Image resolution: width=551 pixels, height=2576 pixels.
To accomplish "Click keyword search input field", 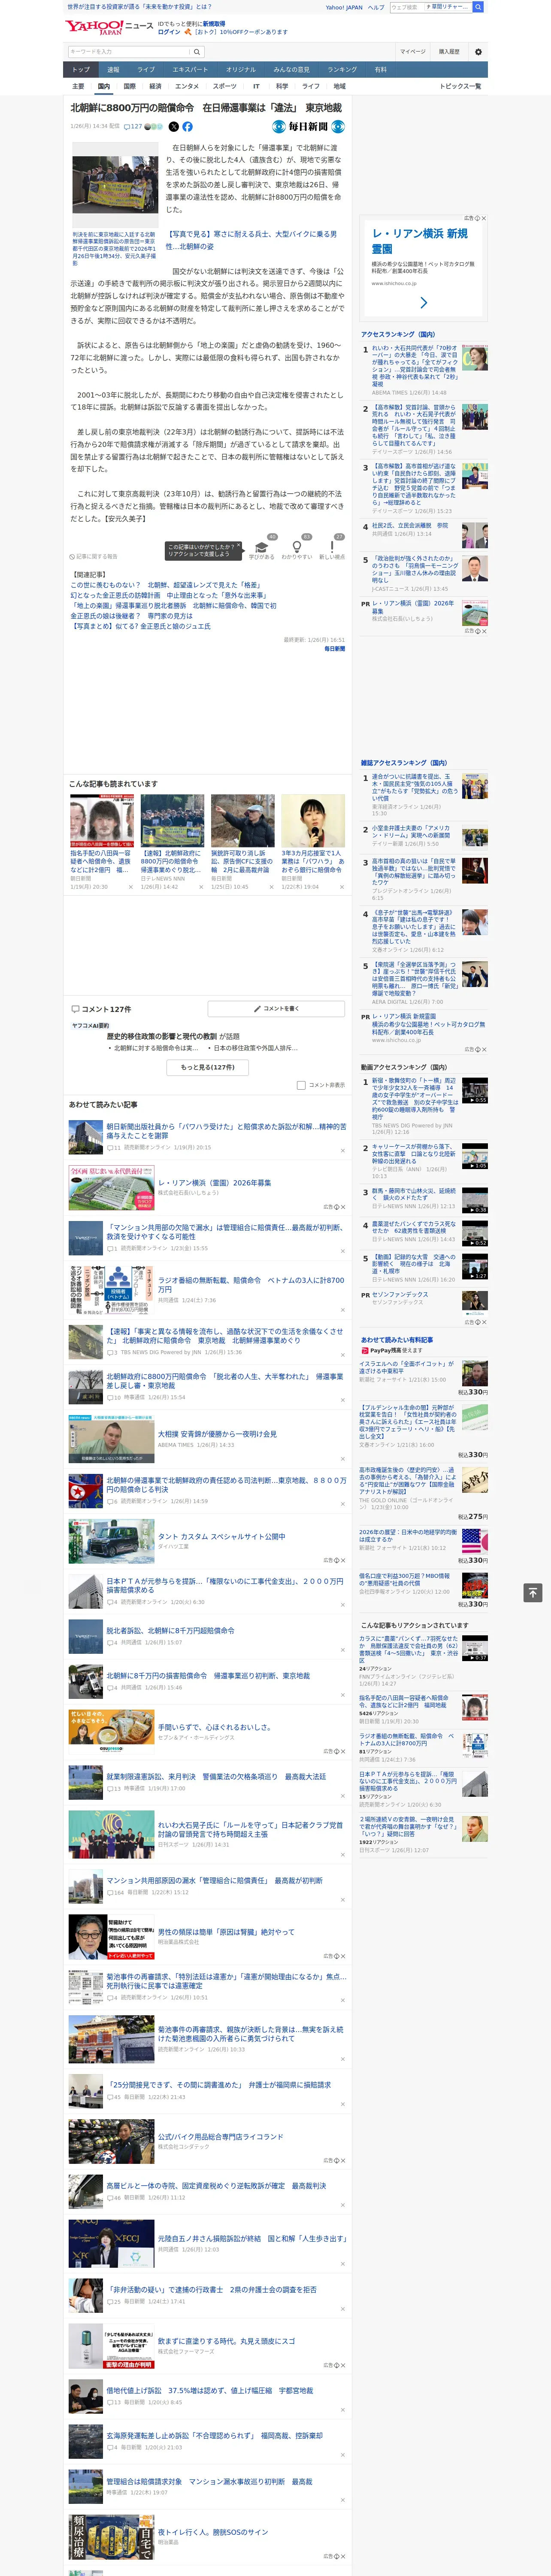I will point(129,51).
